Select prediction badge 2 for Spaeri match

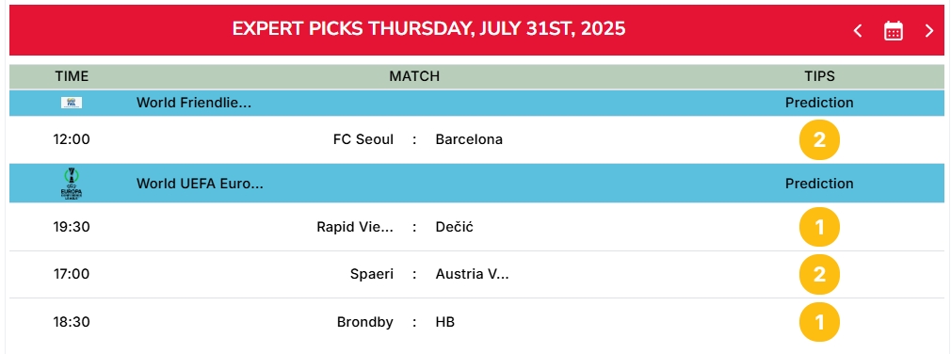pyautogui.click(x=819, y=275)
